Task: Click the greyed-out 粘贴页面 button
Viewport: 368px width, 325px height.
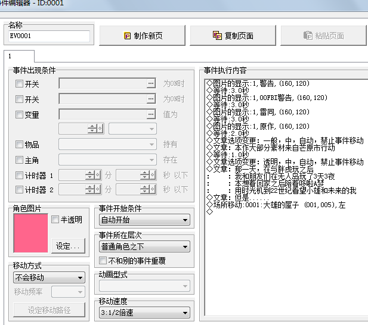Action: (x=323, y=36)
